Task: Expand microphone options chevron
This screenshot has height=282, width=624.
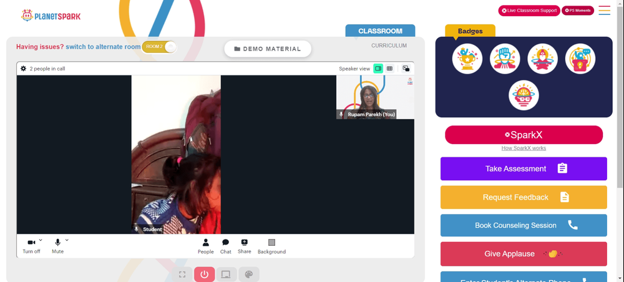Action: coord(67,240)
